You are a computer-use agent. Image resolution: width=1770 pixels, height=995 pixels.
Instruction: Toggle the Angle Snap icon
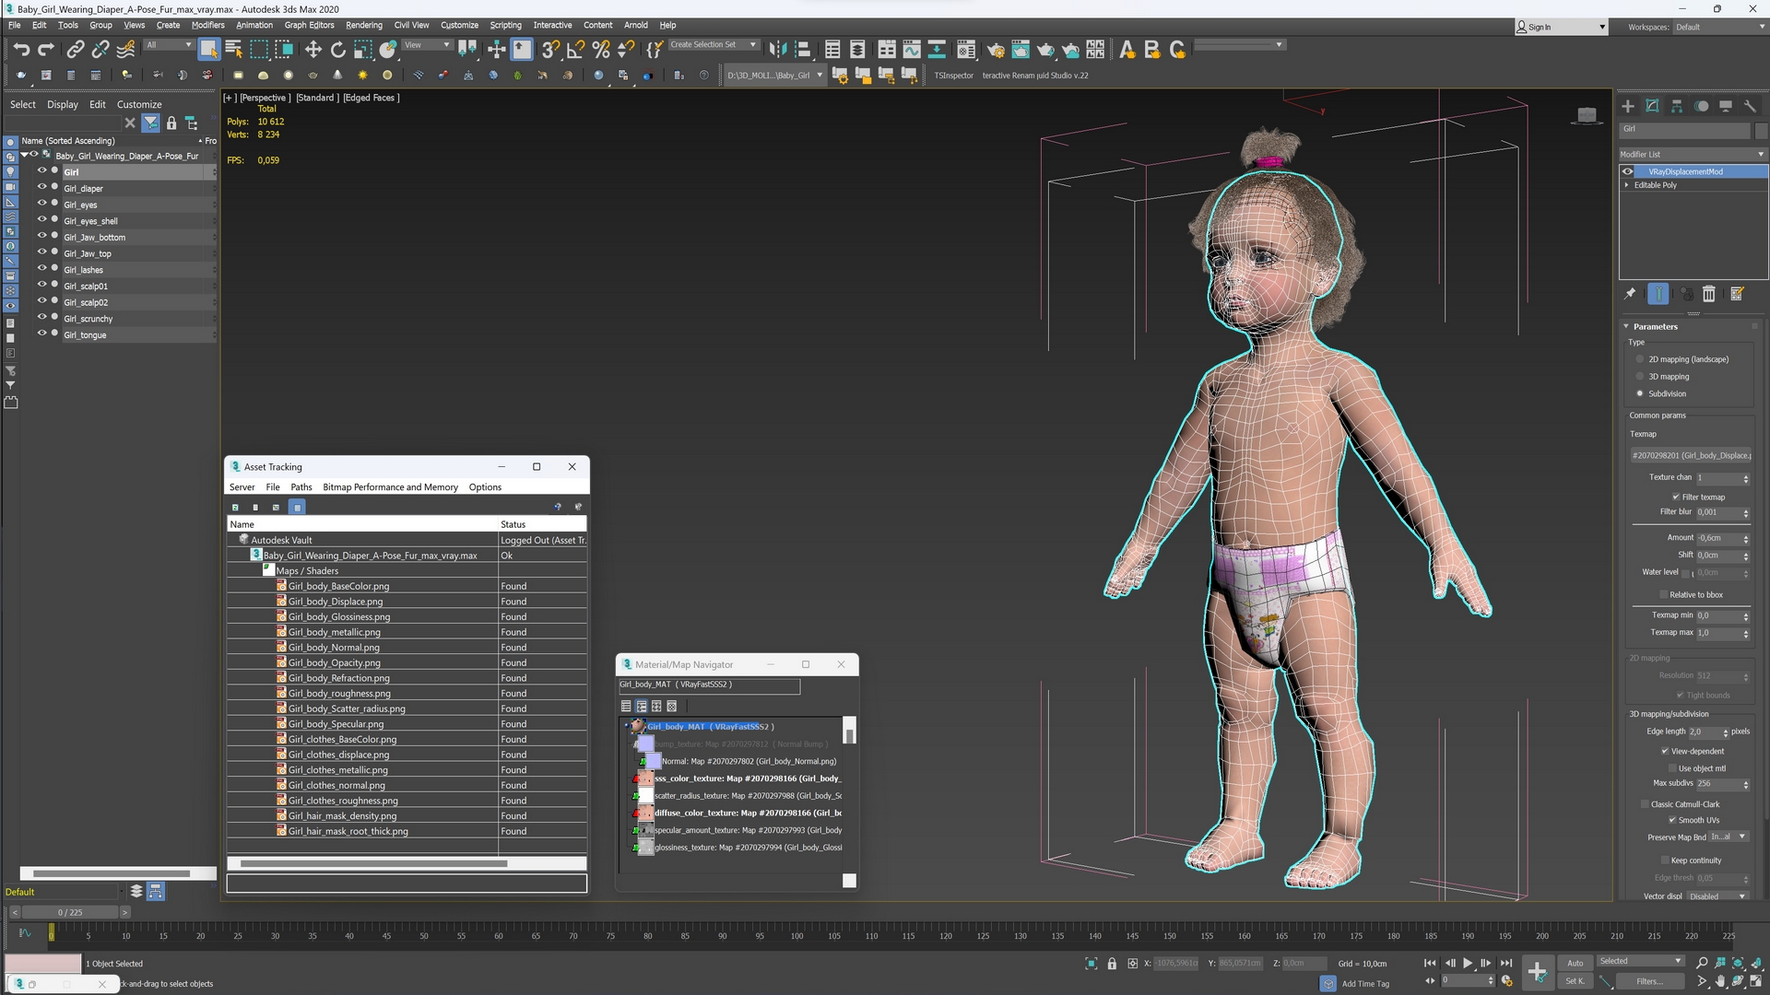[575, 50]
